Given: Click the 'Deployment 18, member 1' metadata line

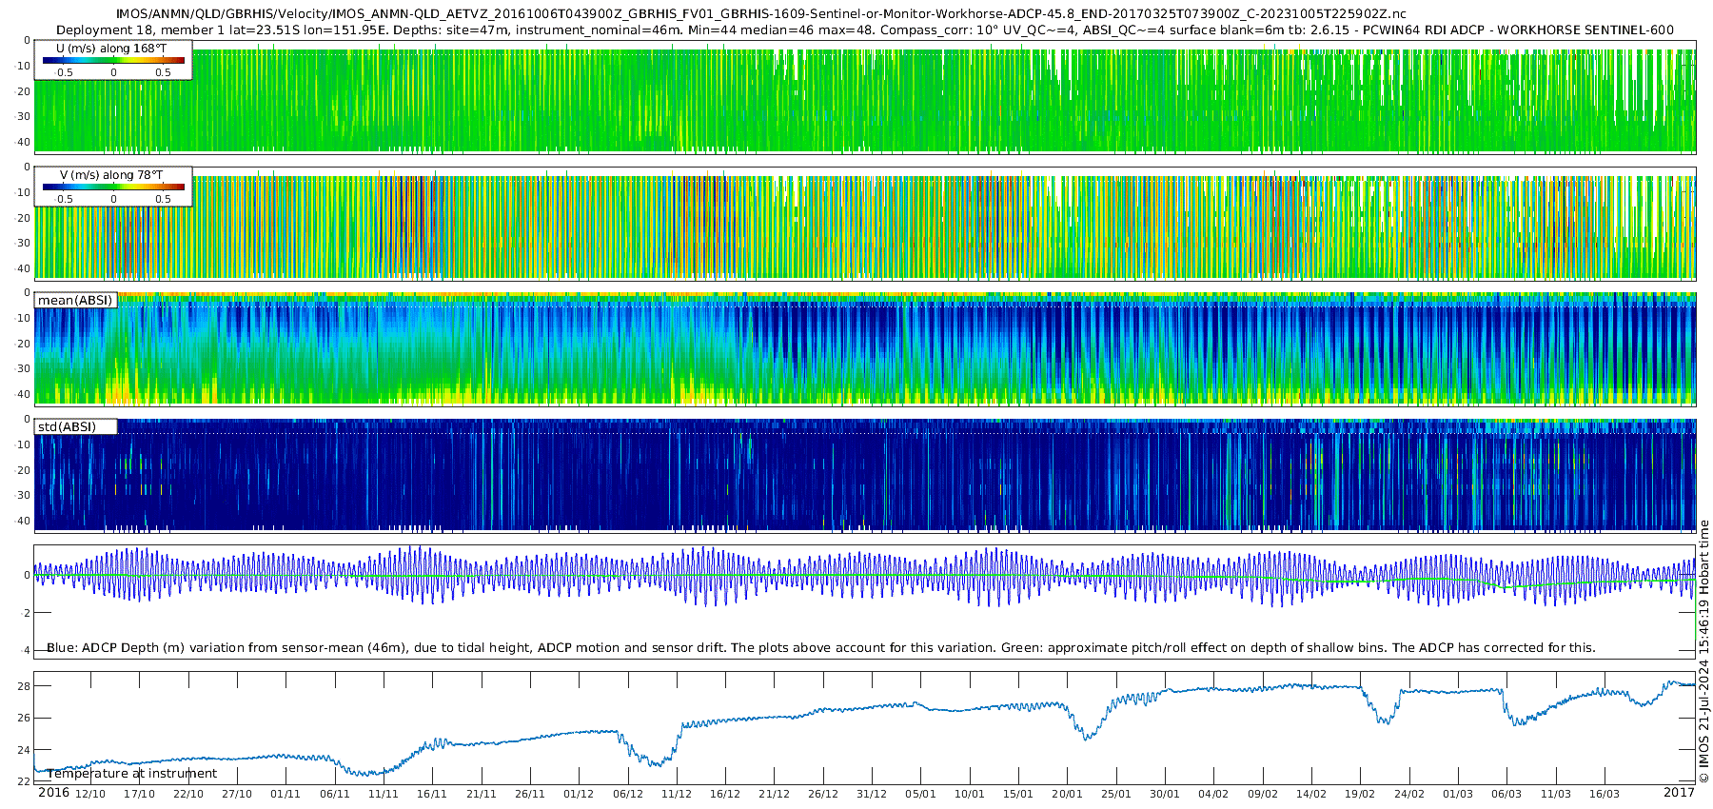Looking at the screenshot, I should point(864,30).
